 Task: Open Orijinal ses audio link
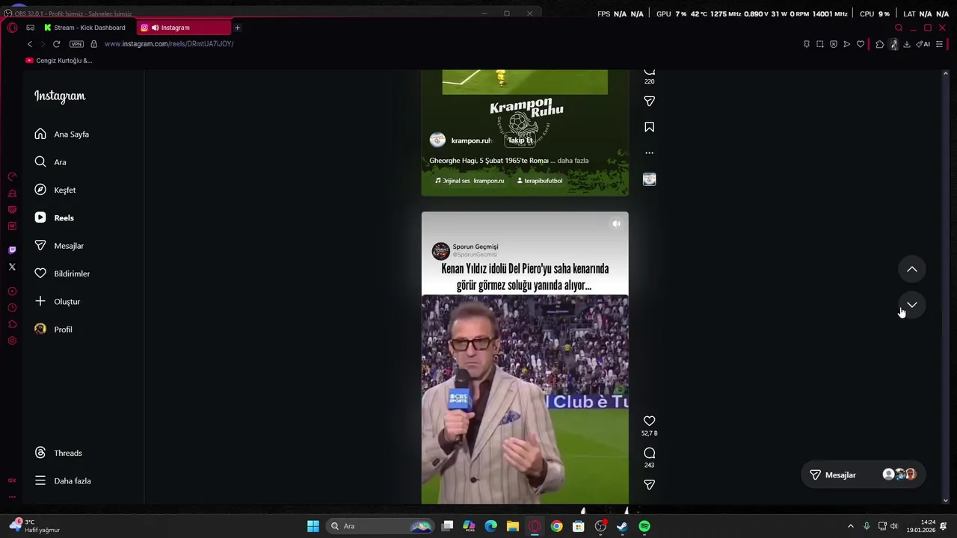point(470,181)
